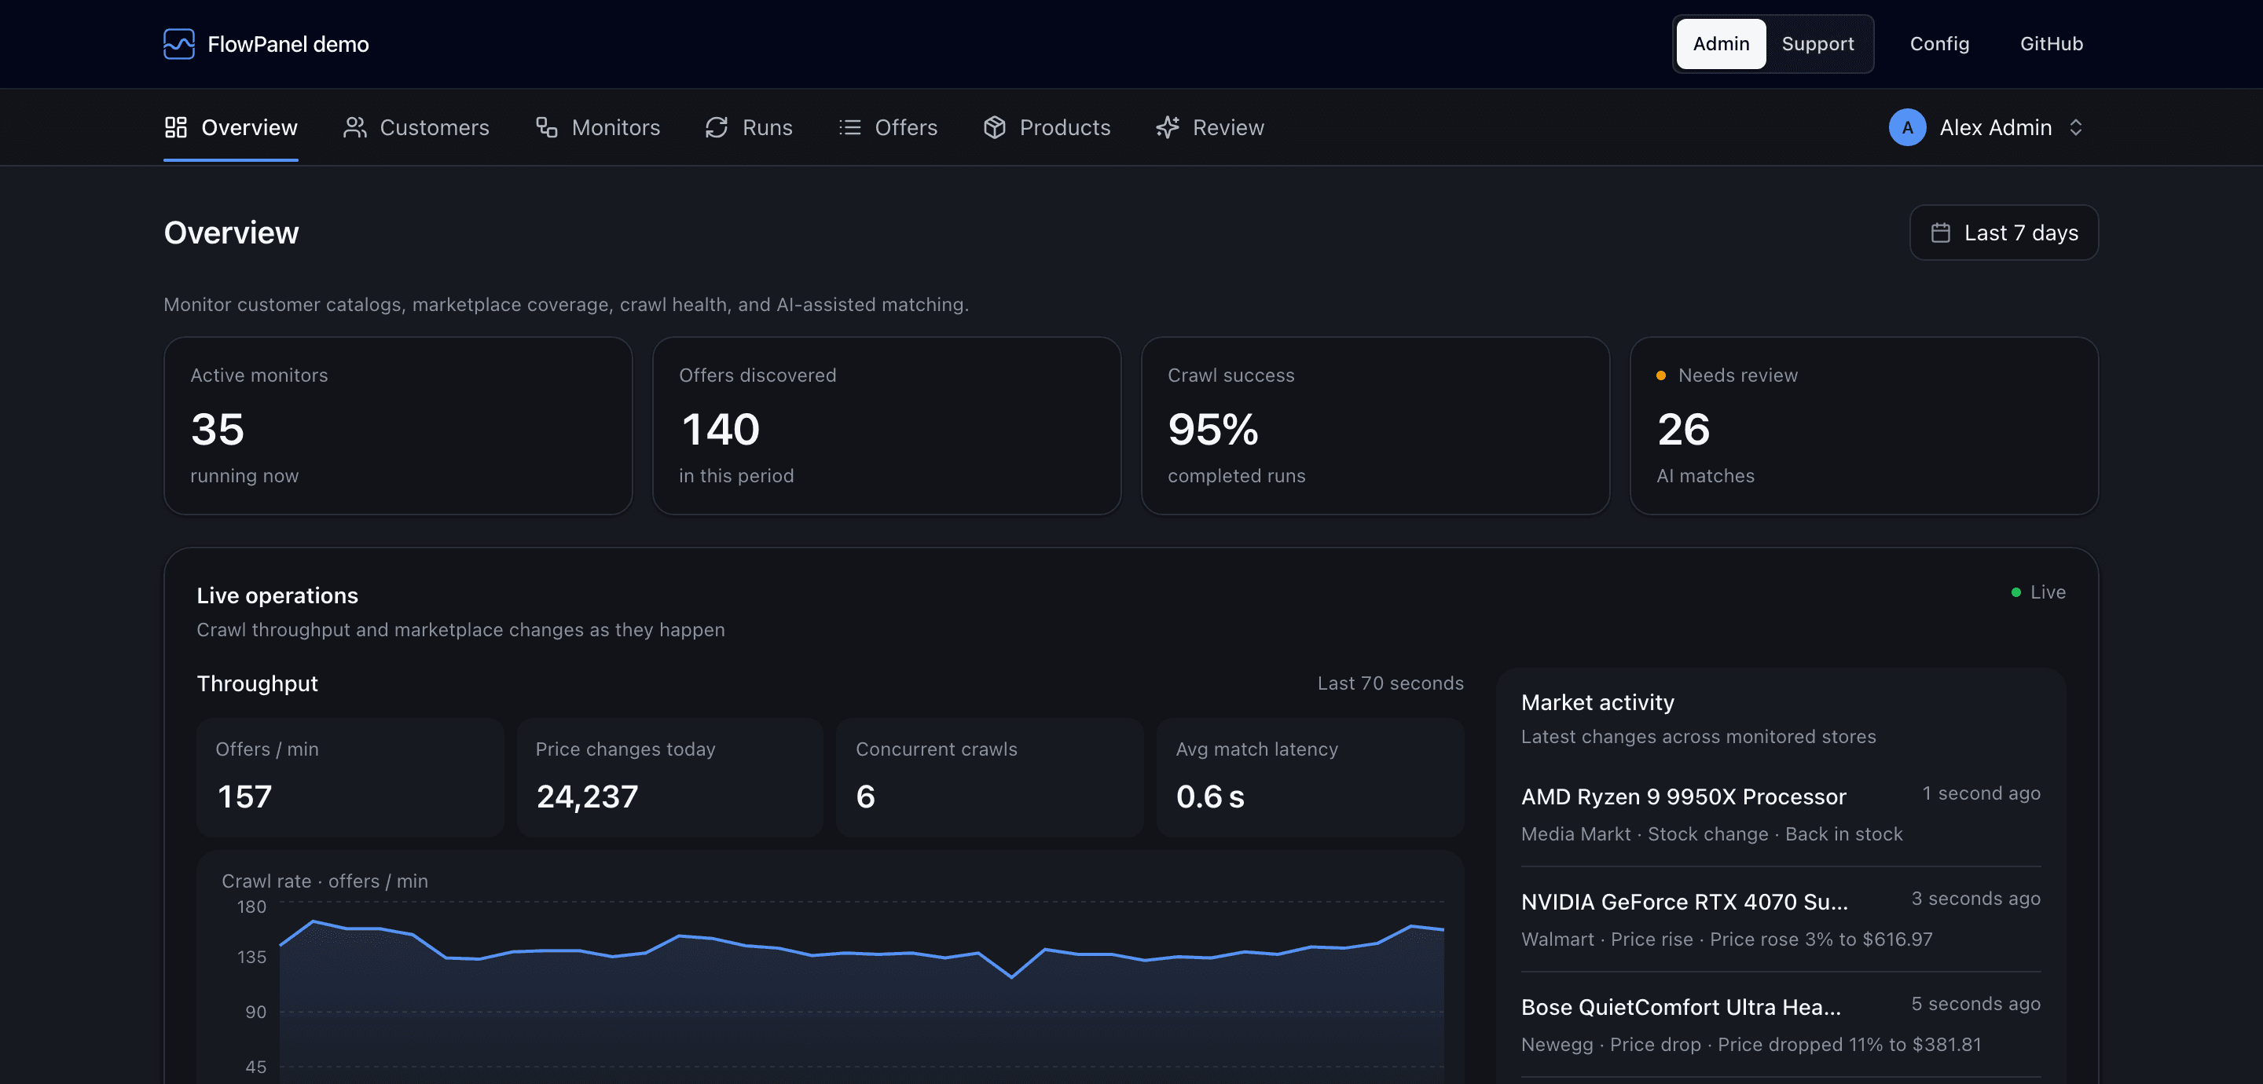Viewport: 2263px width, 1084px height.
Task: Open the Monitors tab
Action: pos(597,127)
